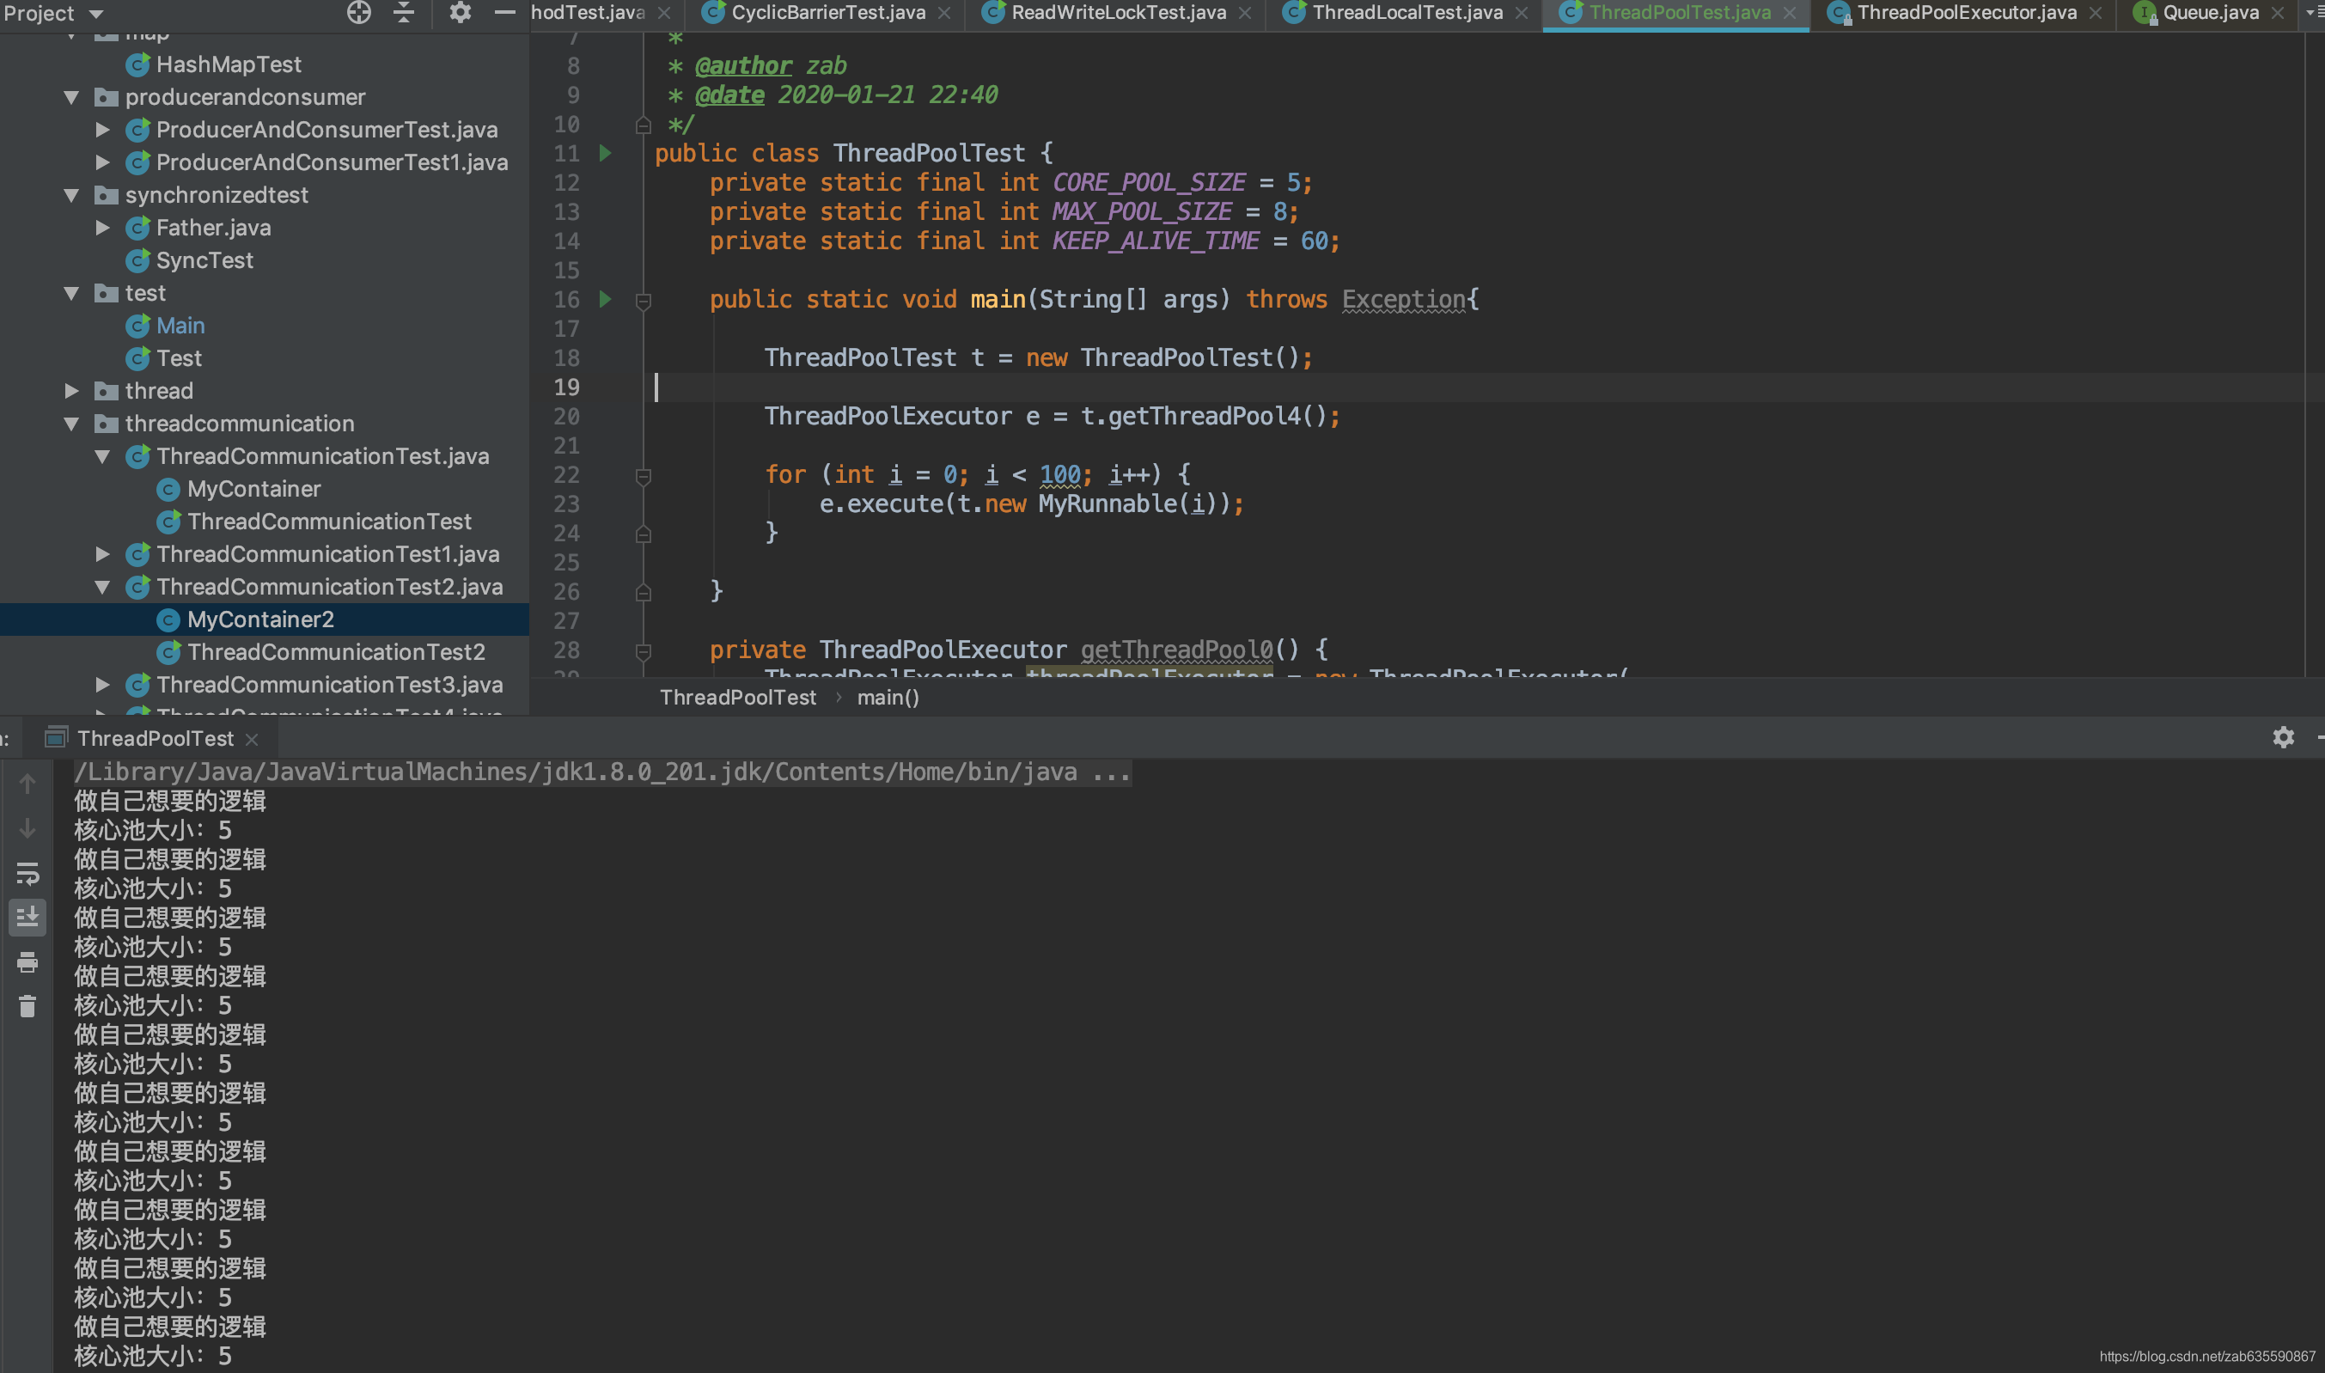Click the collapse-all icon in the Project panel
Image resolution: width=2325 pixels, height=1373 pixels.
[405, 12]
